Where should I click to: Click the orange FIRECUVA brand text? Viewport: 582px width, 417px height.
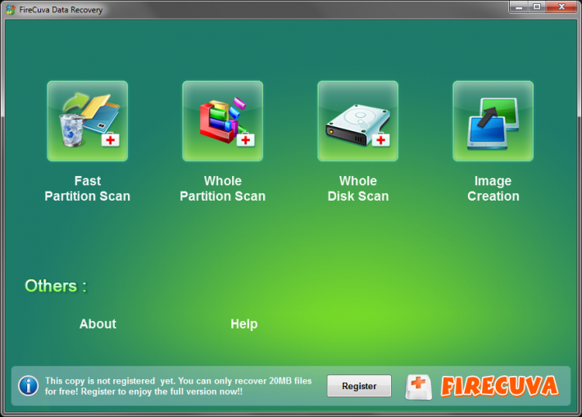(499, 386)
